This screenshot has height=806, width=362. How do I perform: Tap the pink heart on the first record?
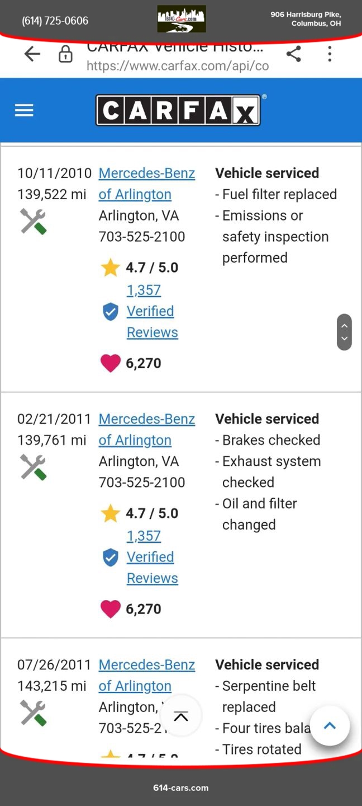pos(111,363)
